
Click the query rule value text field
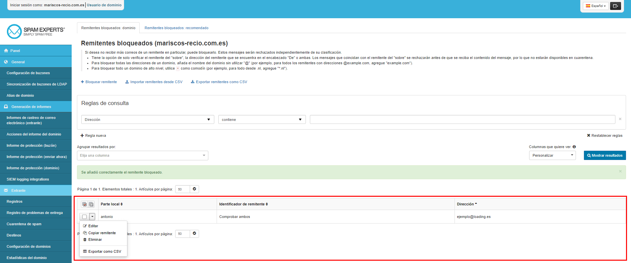(x=462, y=120)
